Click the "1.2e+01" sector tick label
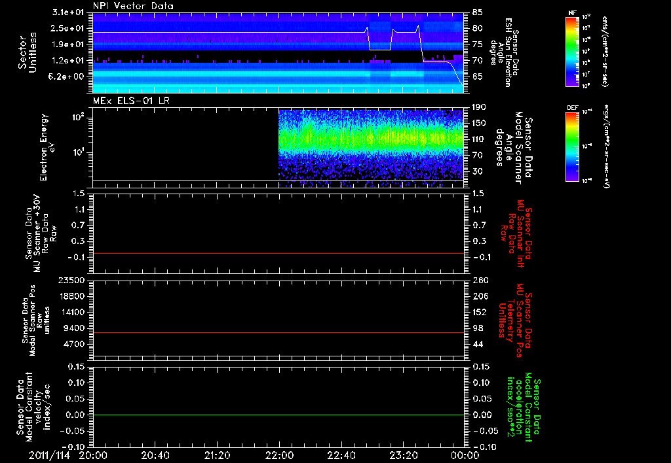This screenshot has width=671, height=463. [x=68, y=61]
